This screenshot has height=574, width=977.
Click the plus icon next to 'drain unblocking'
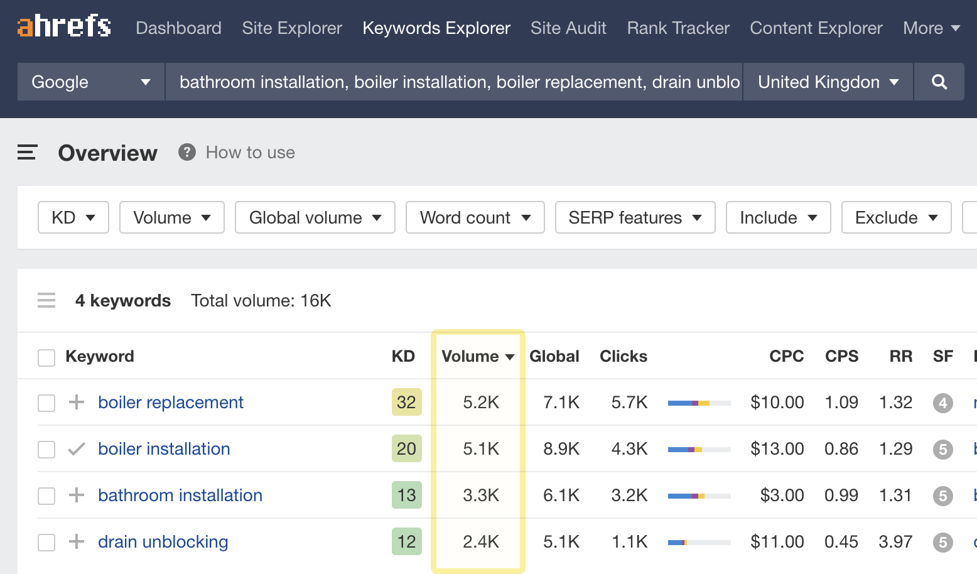point(75,541)
